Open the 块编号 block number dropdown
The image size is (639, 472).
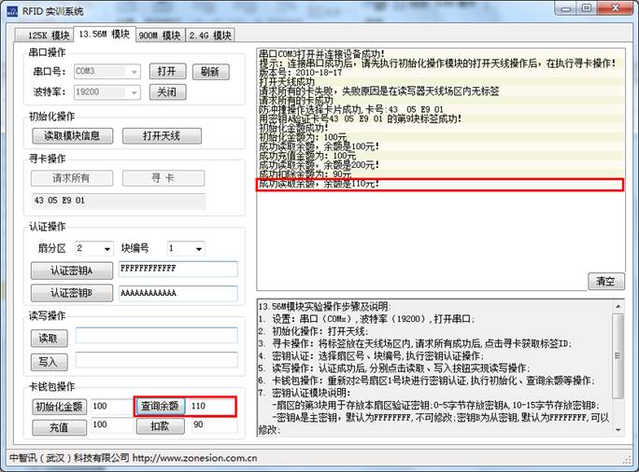[x=198, y=249]
